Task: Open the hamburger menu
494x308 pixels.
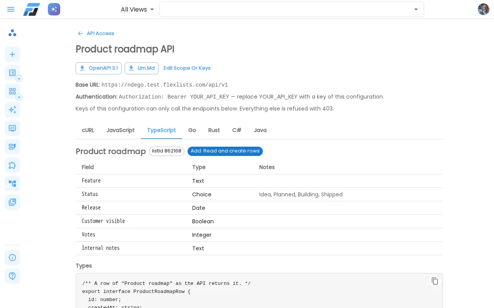Action: (11, 9)
